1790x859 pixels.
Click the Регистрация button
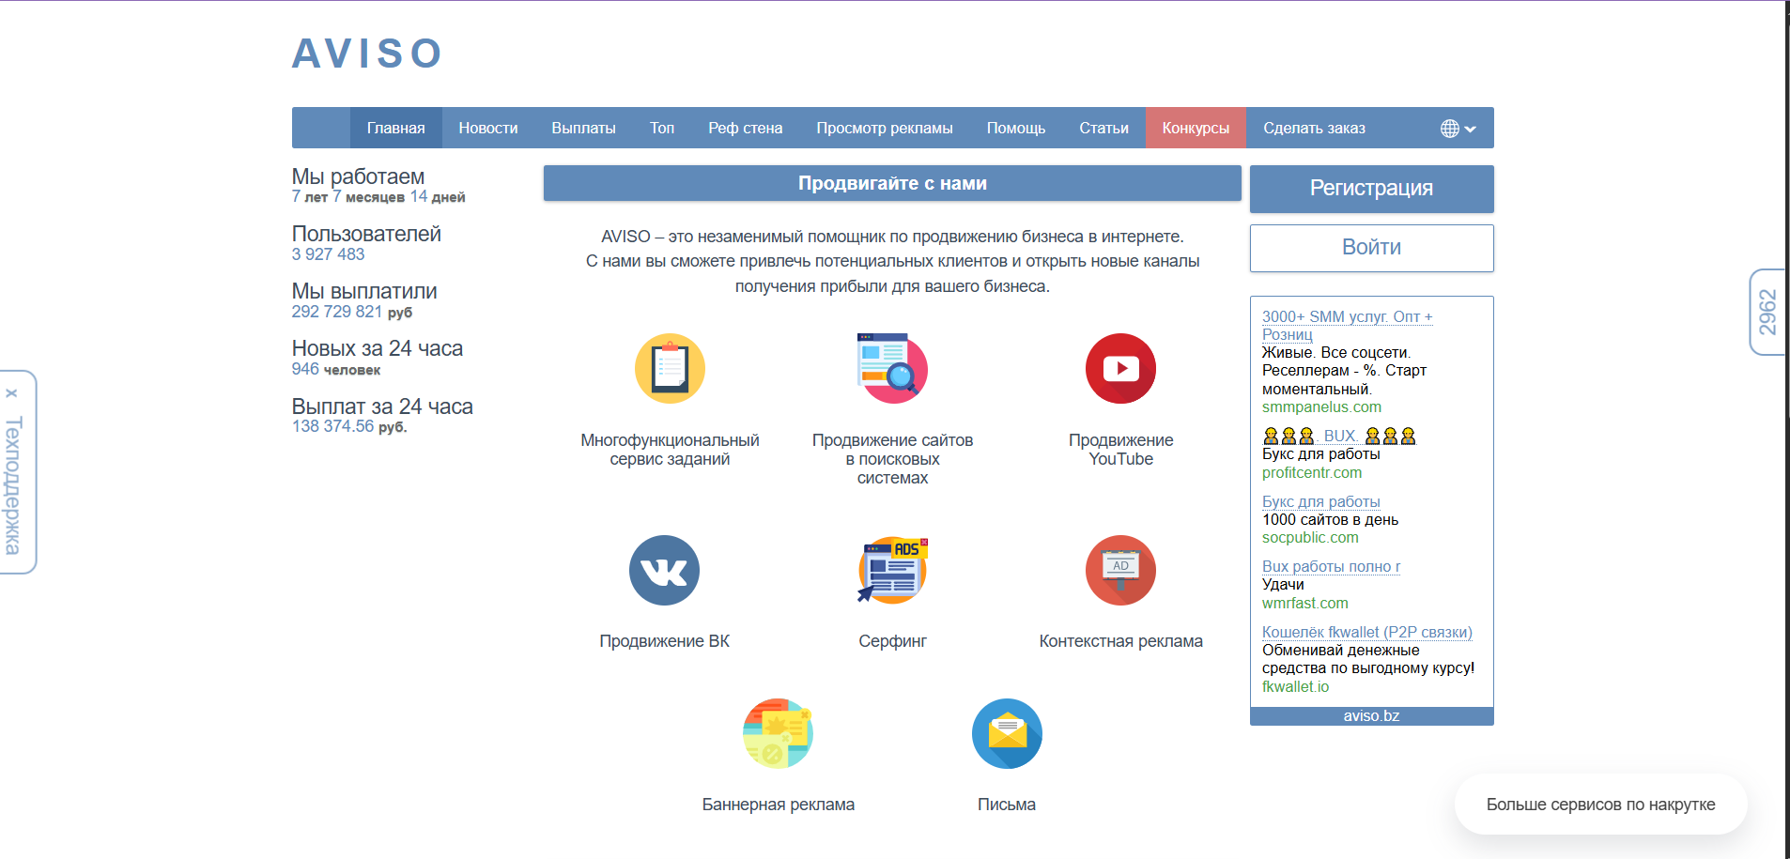click(x=1371, y=189)
